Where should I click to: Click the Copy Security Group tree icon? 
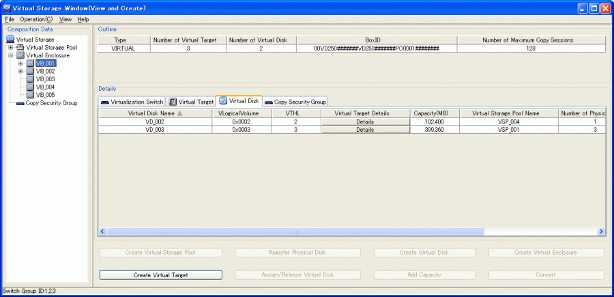(x=20, y=103)
